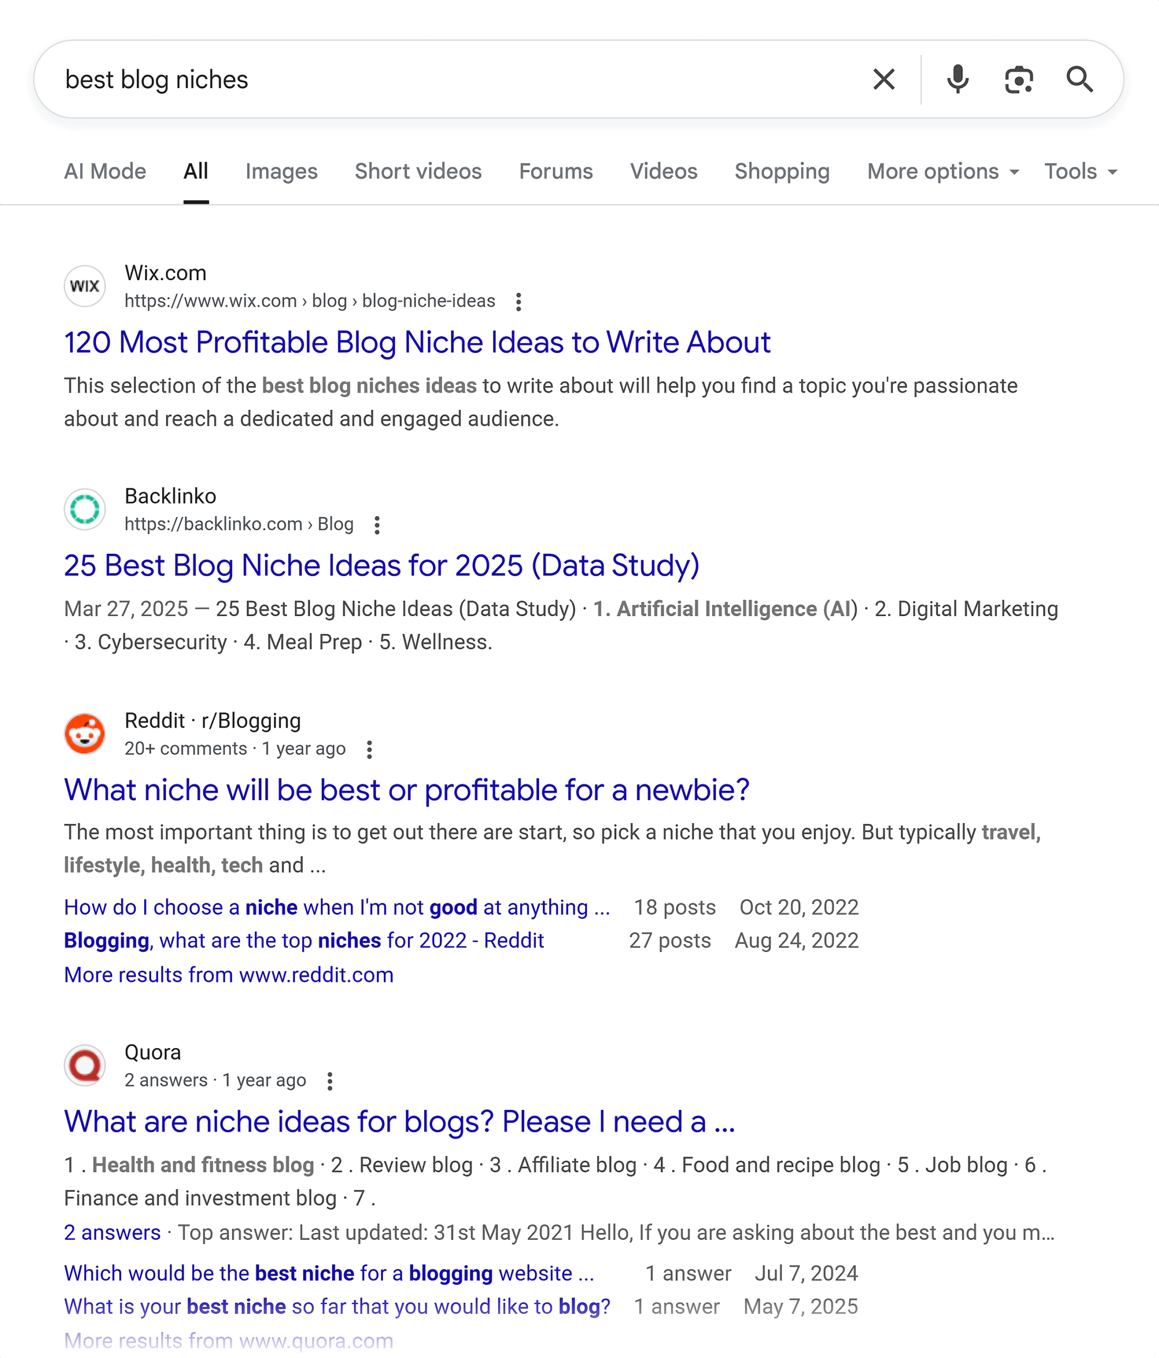Click the '18 posts' count
This screenshot has height=1358, width=1159.
674,907
